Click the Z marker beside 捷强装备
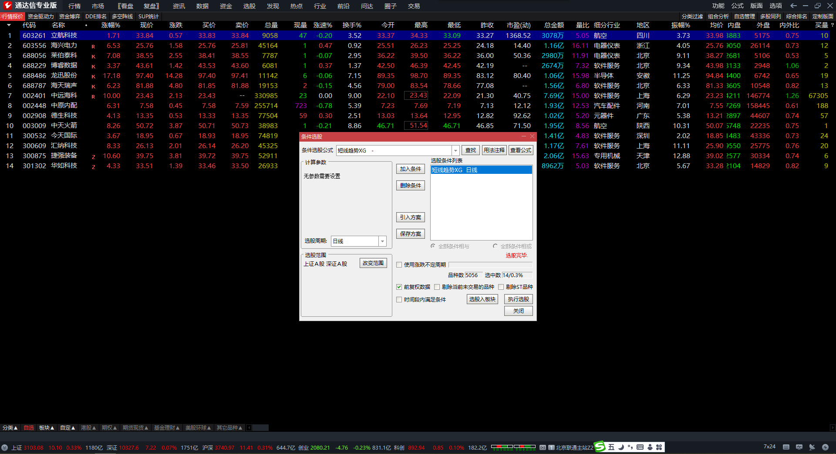 (93, 156)
